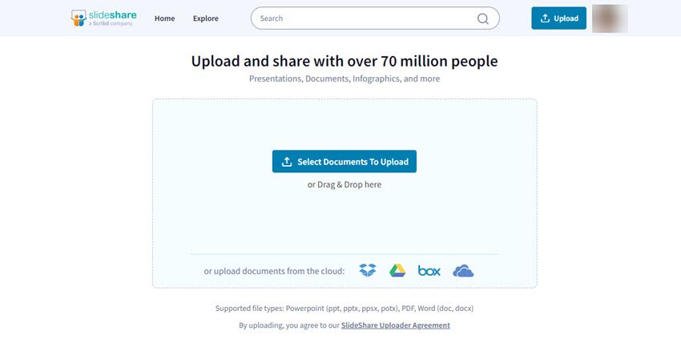
Task: Choose the Google Drive icon
Action: pos(397,270)
